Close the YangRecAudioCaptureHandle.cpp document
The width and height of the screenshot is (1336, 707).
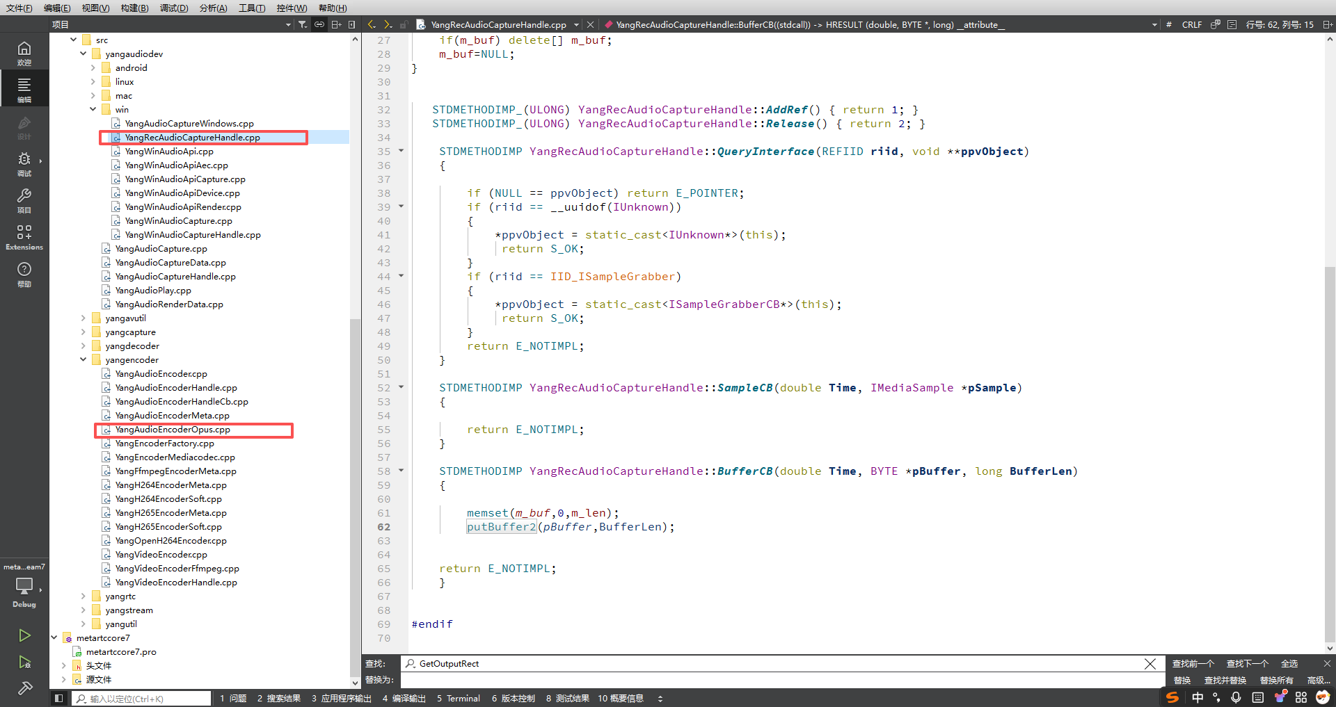coord(590,24)
